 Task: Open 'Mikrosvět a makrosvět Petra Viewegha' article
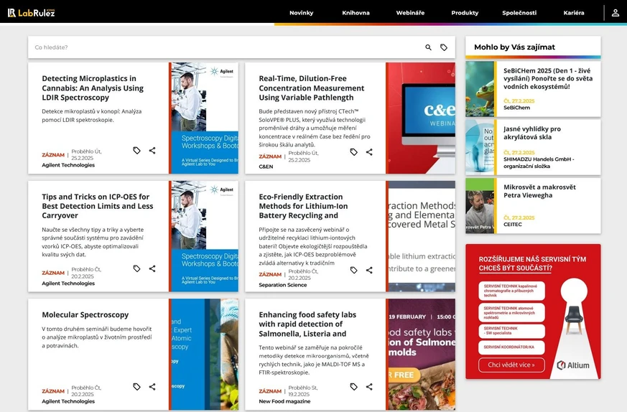[539, 191]
